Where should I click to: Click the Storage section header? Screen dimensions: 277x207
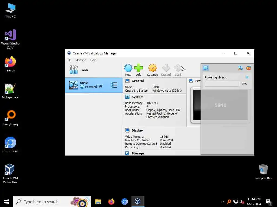tap(138, 153)
